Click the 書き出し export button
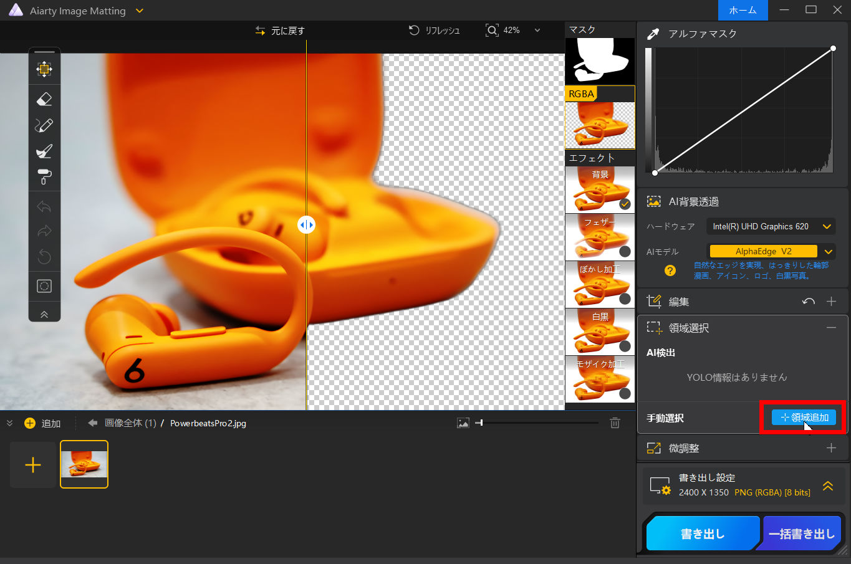Image resolution: width=851 pixels, height=564 pixels. 702,534
